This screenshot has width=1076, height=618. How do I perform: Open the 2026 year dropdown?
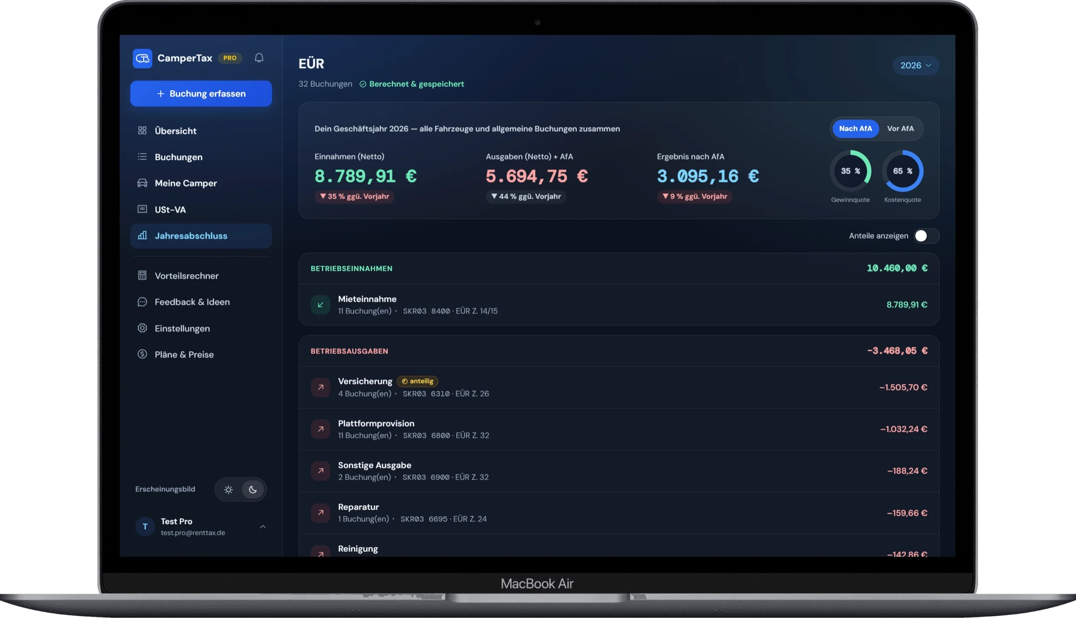tap(916, 65)
